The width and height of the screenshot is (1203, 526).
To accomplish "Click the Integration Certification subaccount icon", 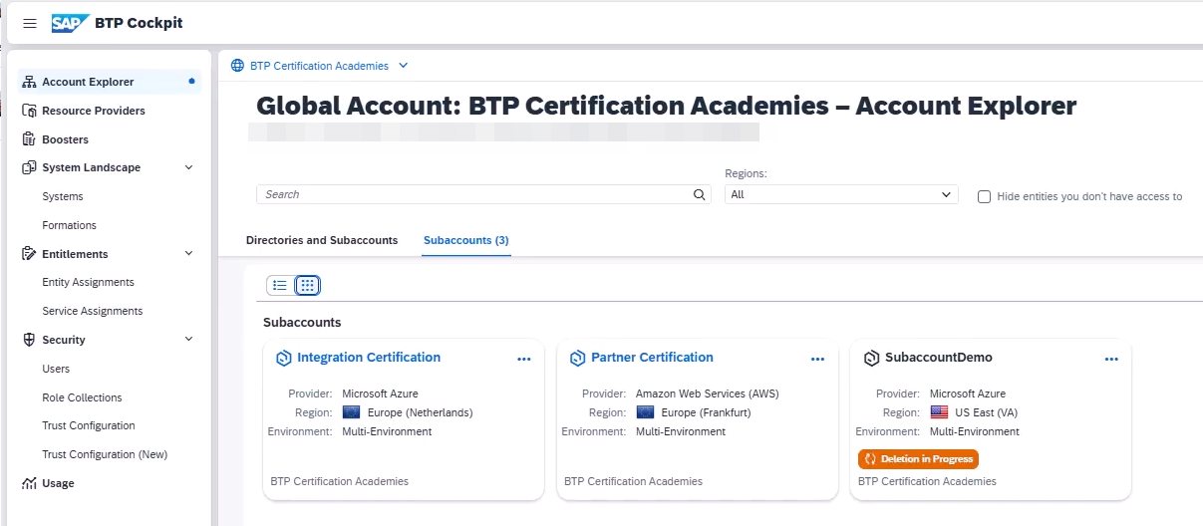I will pyautogui.click(x=283, y=358).
